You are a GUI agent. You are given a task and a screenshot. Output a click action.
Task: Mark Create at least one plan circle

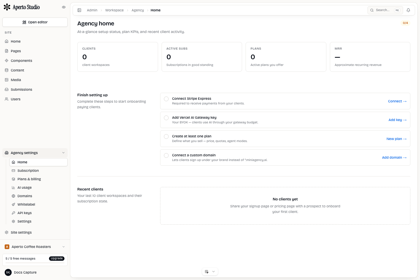[x=166, y=136]
